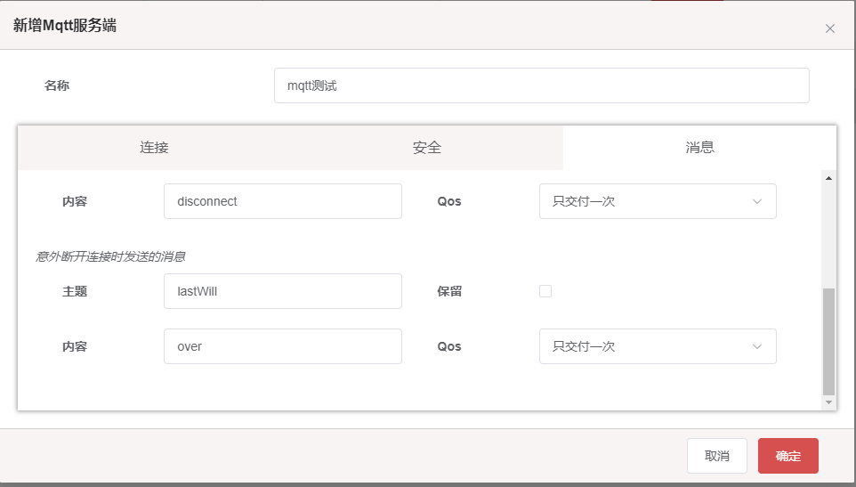Click the scrollbar track above the thumb
Image resolution: width=856 pixels, height=487 pixels.
coord(828,236)
